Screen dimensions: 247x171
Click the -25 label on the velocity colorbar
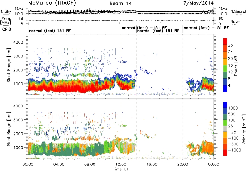(x=232, y=132)
